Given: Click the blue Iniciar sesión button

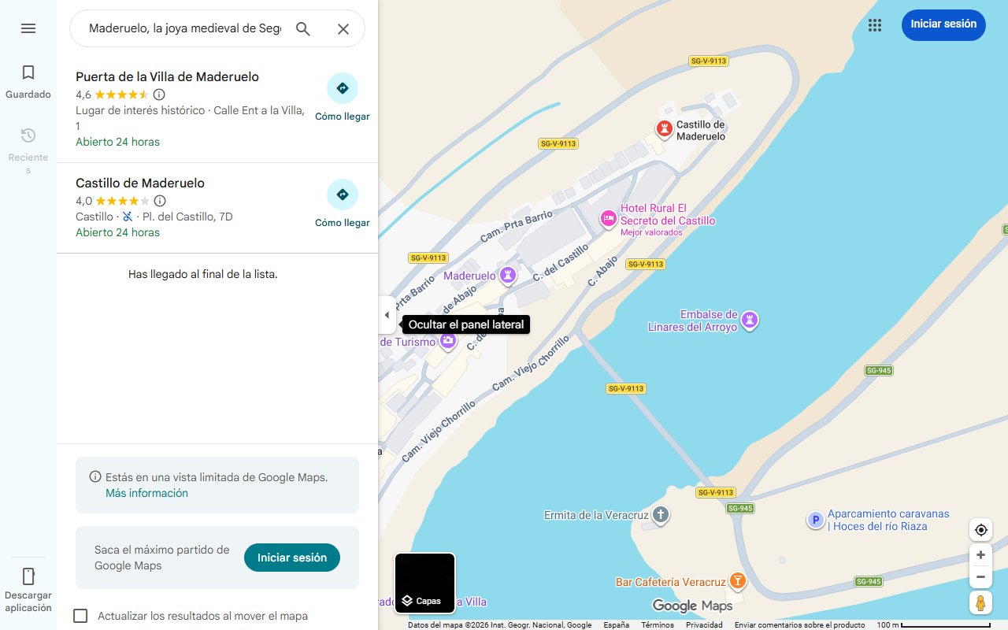Looking at the screenshot, I should coord(943,24).
